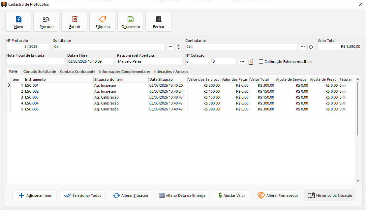
Task: Open Solicitante lookup ellipsis button
Action: pos(170,47)
